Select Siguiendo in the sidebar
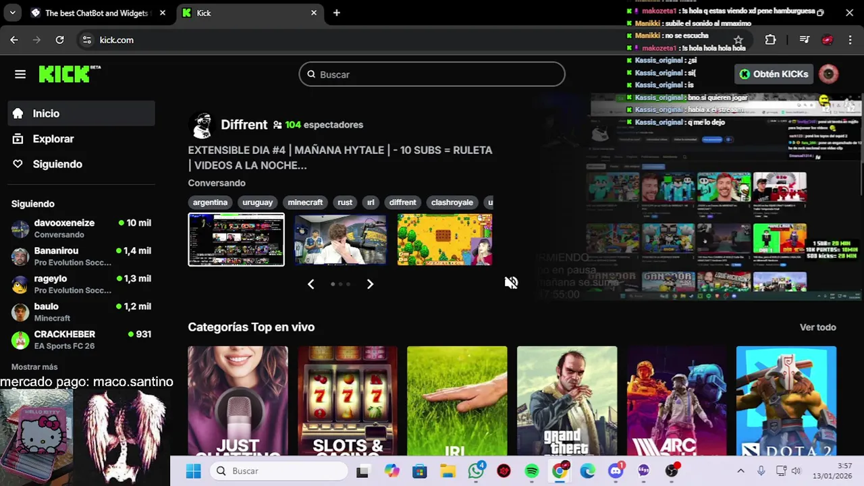The height and width of the screenshot is (486, 864). click(81, 164)
